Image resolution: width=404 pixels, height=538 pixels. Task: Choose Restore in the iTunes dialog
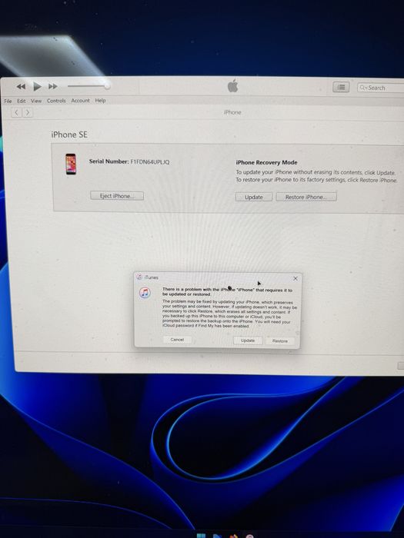280,340
